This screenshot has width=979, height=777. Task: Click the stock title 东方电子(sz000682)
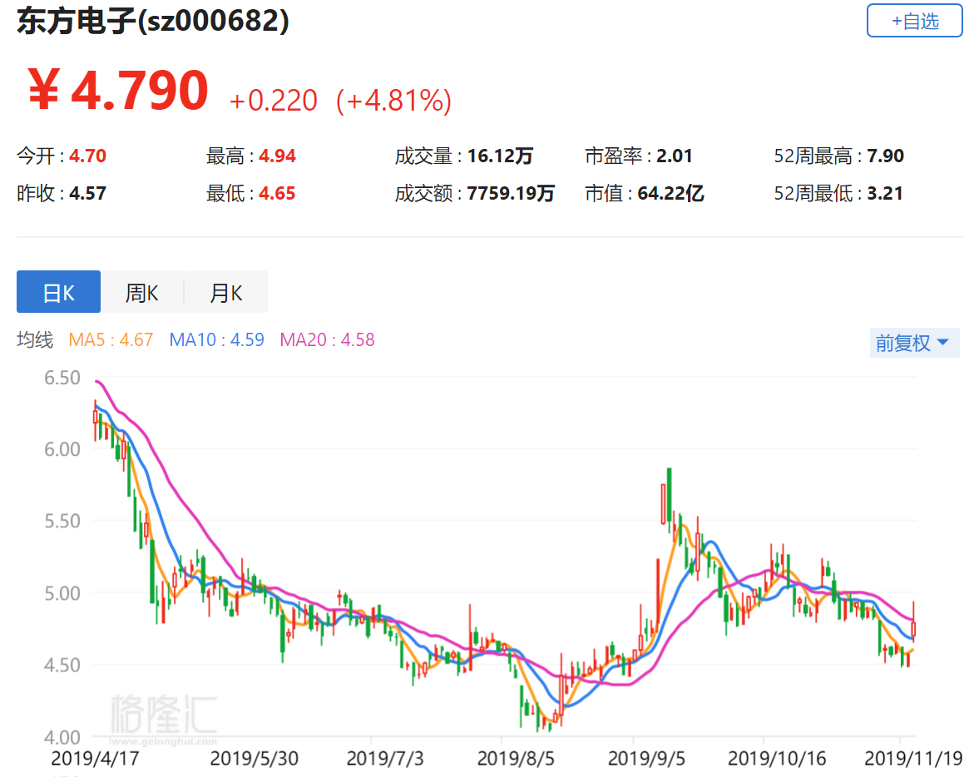click(153, 21)
